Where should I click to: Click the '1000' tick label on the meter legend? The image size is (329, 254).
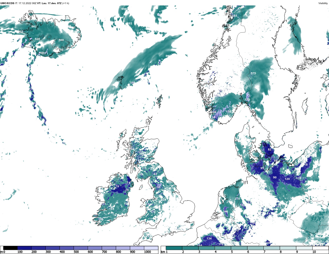pos(148,252)
